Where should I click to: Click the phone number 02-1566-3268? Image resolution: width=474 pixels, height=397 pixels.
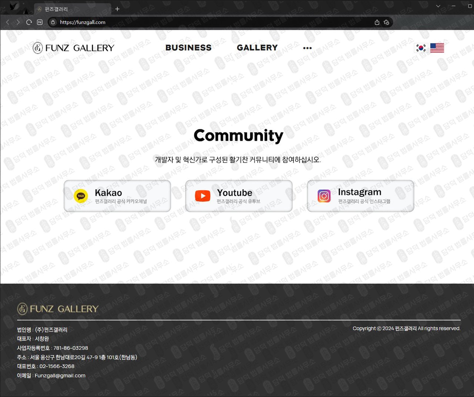[x=57, y=366]
